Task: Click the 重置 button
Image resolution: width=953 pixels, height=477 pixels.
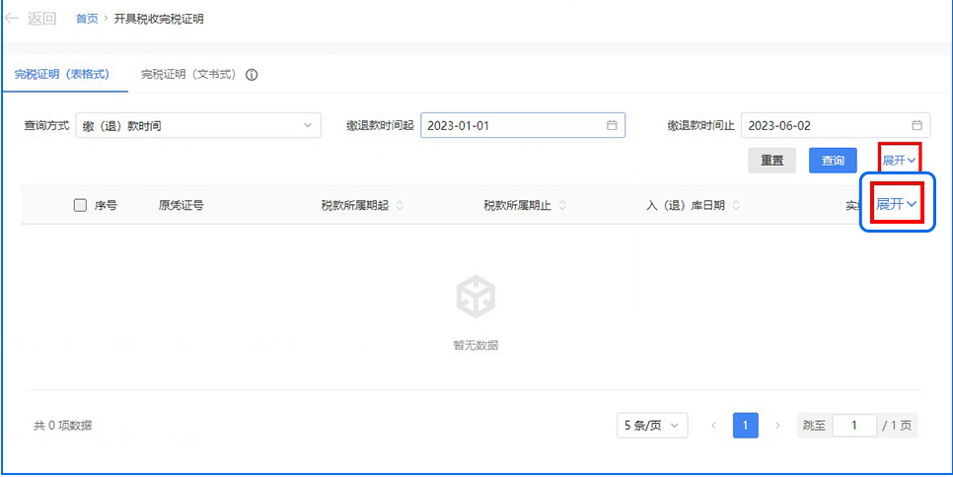Action: pyautogui.click(x=771, y=161)
